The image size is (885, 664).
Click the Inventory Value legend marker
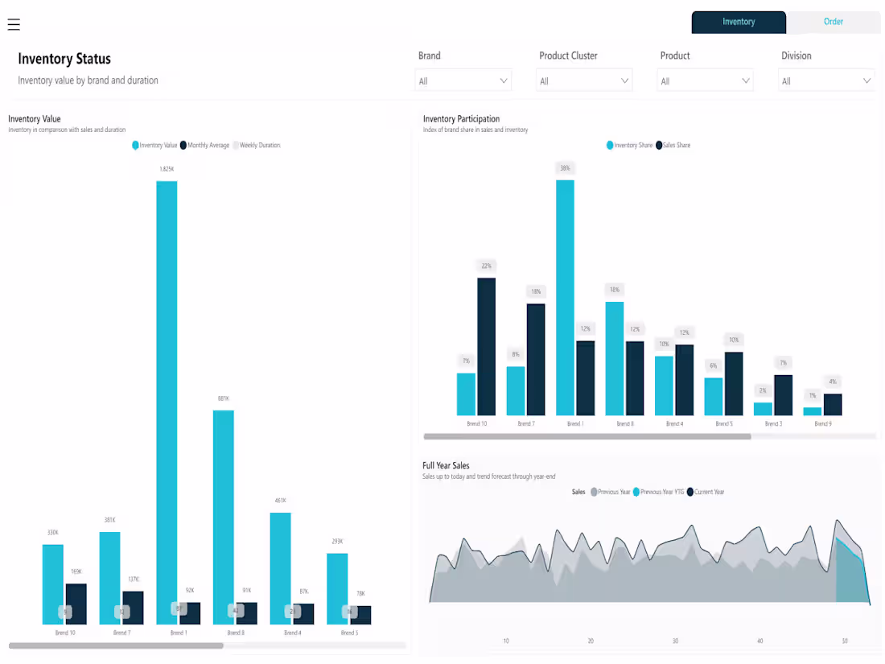pyautogui.click(x=134, y=145)
